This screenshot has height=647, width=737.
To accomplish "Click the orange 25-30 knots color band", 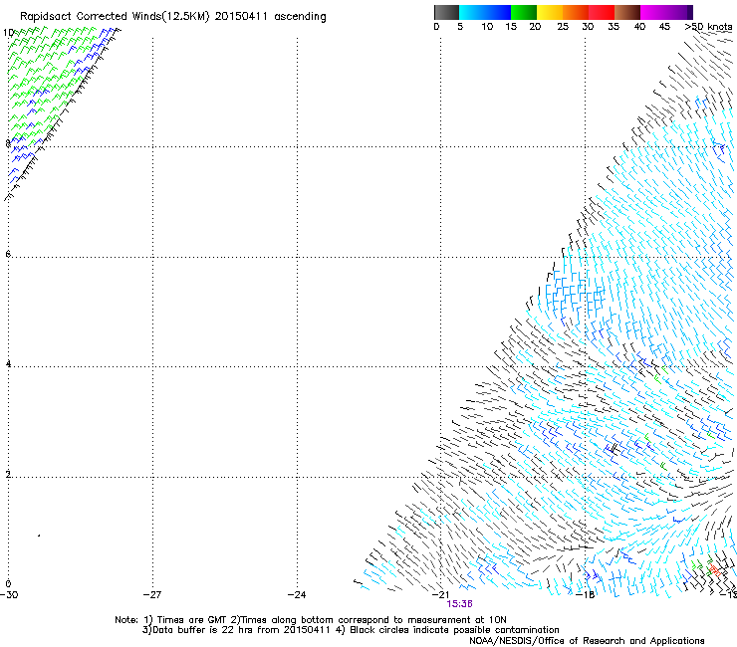I will tap(576, 12).
